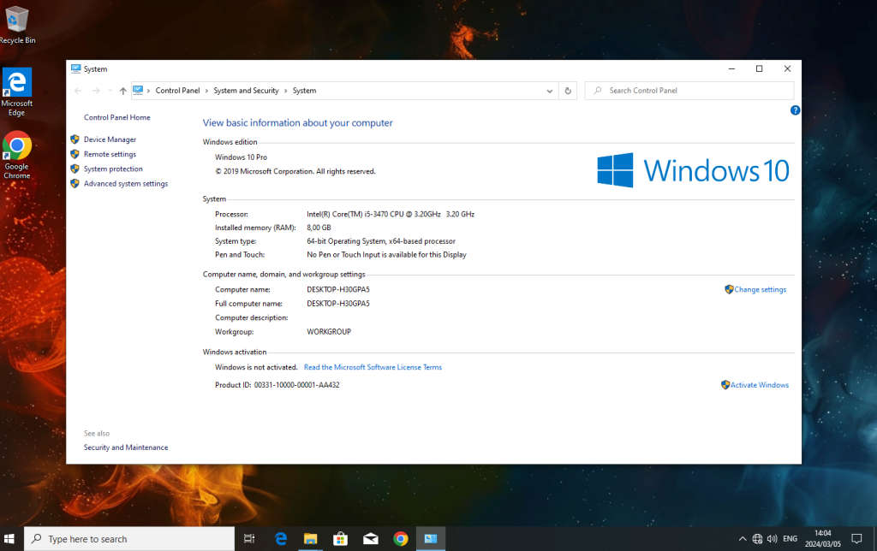Expand the address bar history dropdown
Image resolution: width=877 pixels, height=551 pixels.
click(x=550, y=91)
